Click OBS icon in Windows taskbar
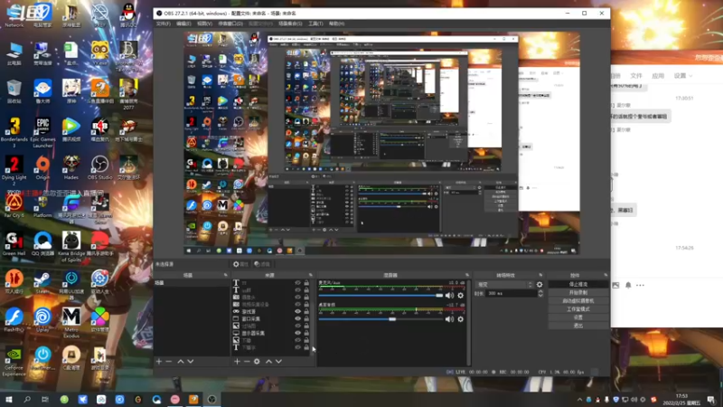 pyautogui.click(x=211, y=399)
